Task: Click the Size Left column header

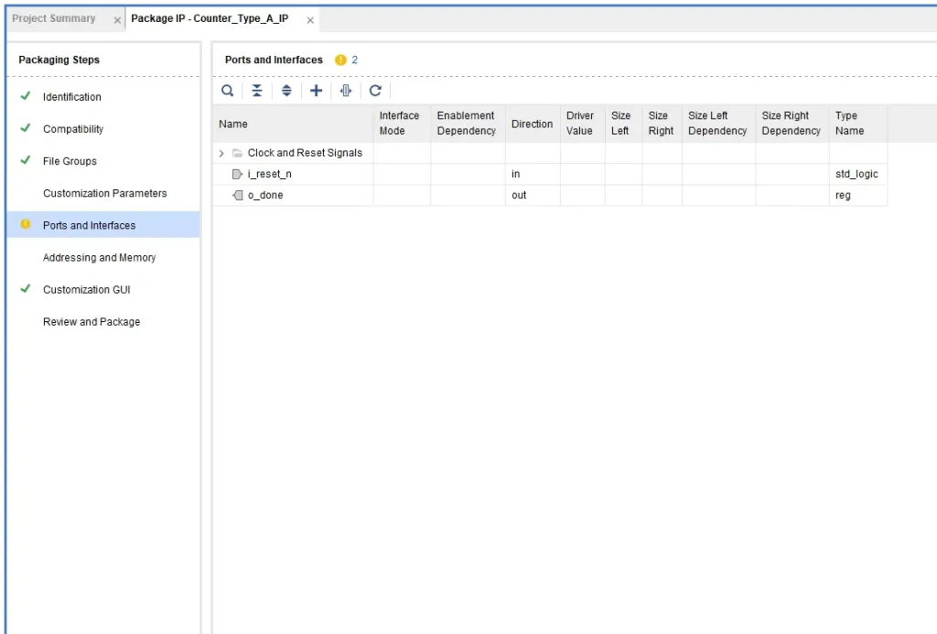Action: click(x=623, y=124)
